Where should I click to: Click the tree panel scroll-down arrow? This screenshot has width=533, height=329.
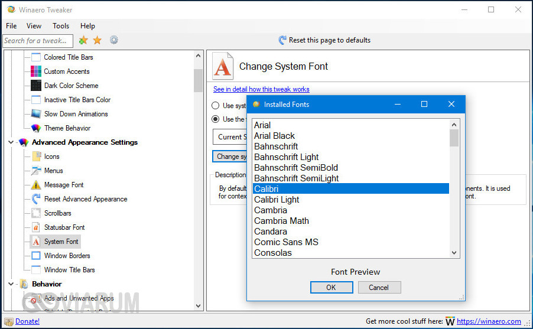coord(198,305)
